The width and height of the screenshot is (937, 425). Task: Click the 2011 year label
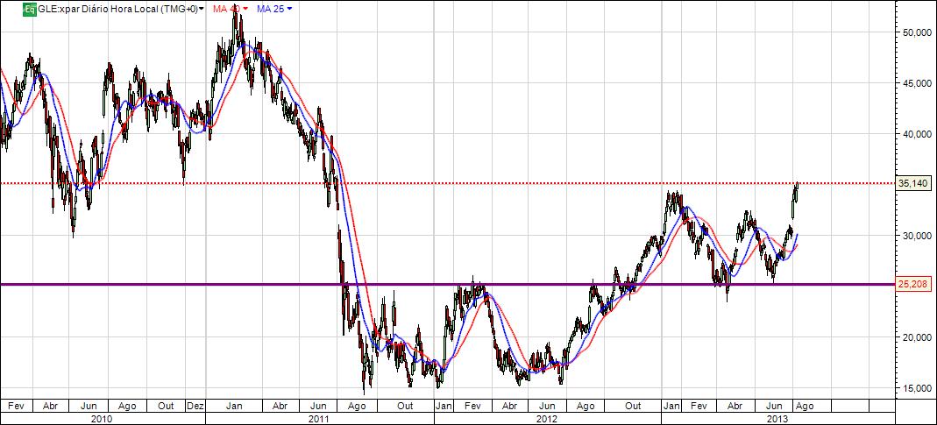319,418
